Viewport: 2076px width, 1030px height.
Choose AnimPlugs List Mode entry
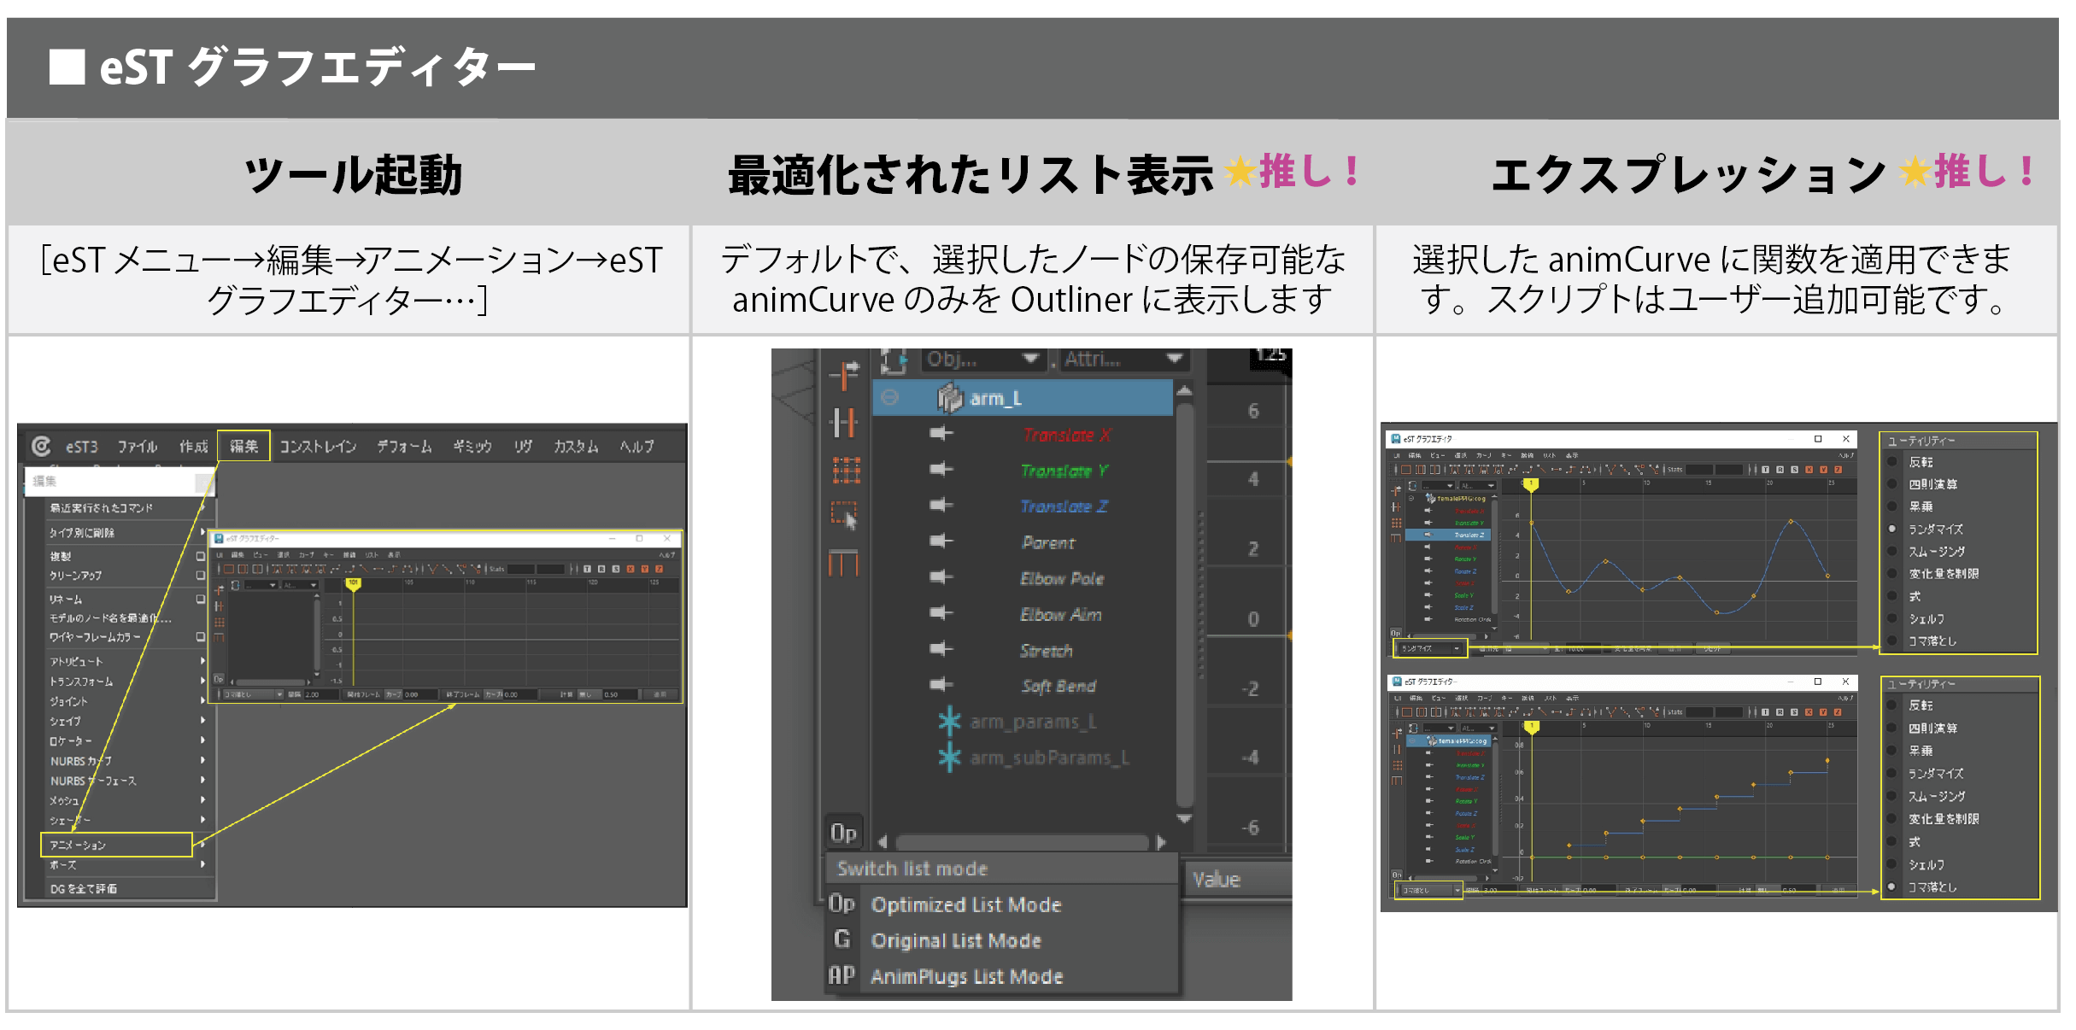965,976
